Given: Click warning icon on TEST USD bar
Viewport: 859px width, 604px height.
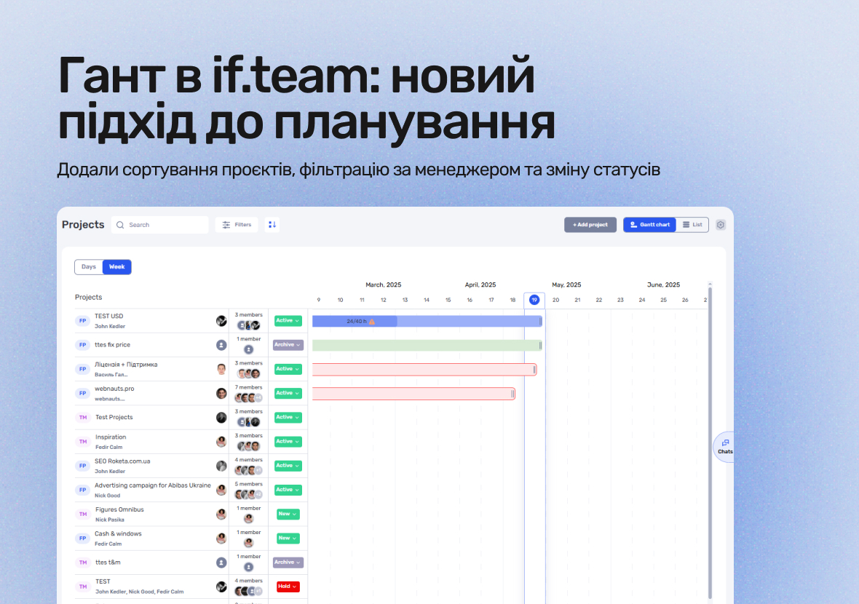Looking at the screenshot, I should coord(372,322).
